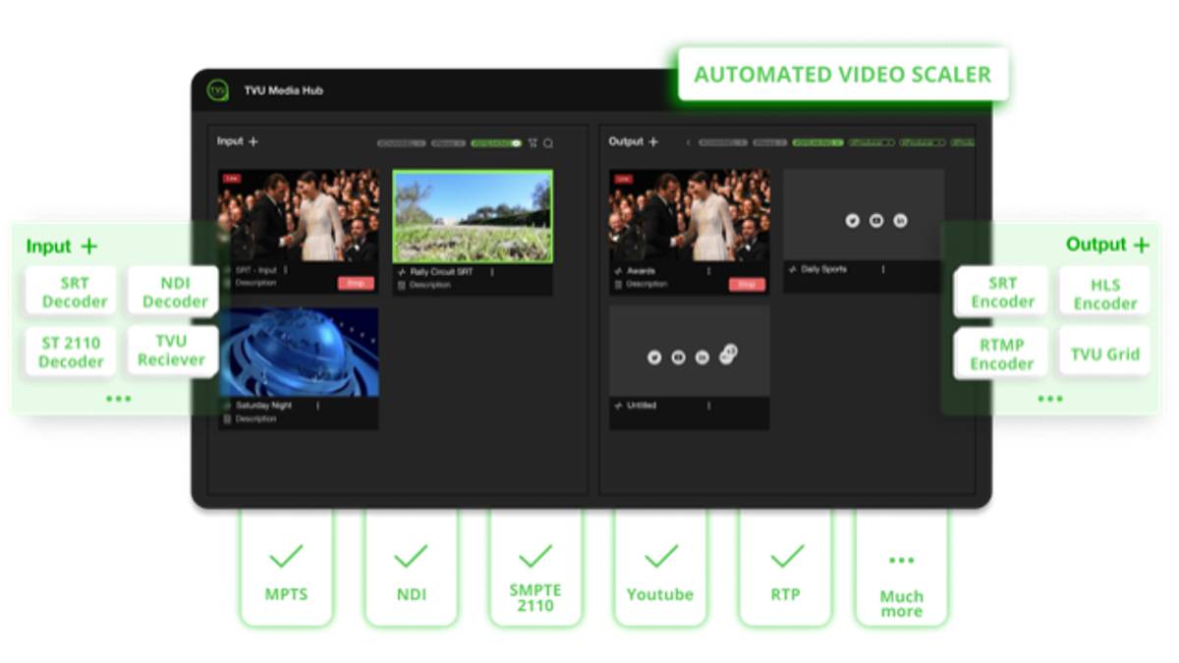Select the SRT Decoder input option
This screenshot has height=663, width=1179.
(x=71, y=292)
